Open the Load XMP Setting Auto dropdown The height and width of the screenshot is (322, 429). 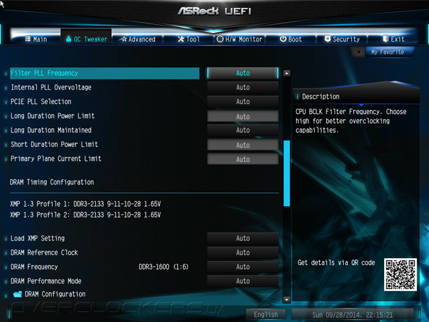point(243,238)
